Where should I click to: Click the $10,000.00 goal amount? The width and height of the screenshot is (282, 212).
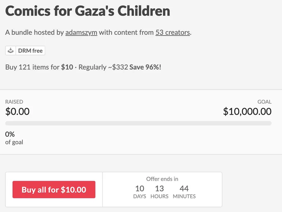247,111
